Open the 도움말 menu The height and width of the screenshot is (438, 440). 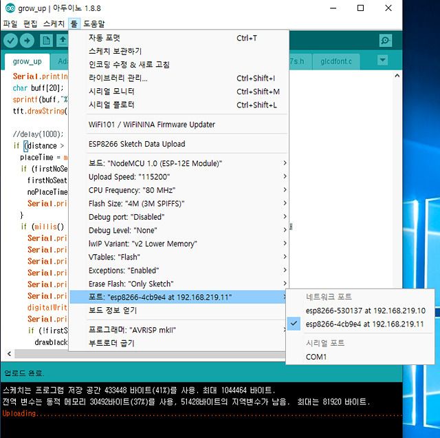pyautogui.click(x=94, y=23)
